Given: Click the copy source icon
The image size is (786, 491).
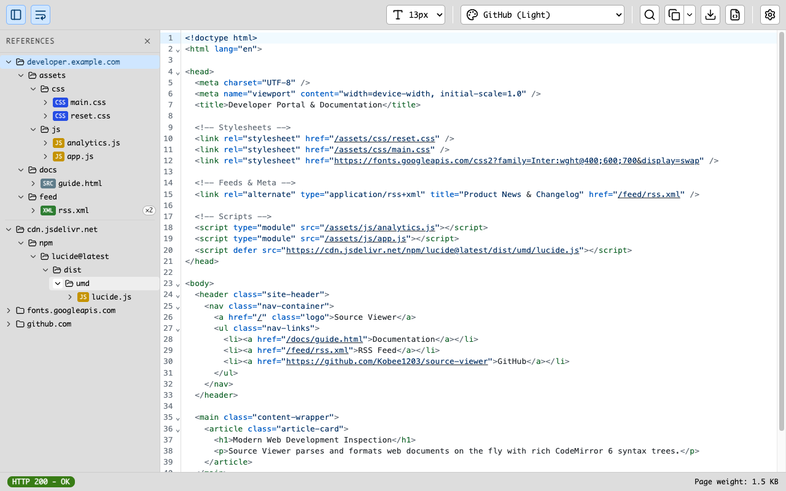Looking at the screenshot, I should click(x=674, y=15).
